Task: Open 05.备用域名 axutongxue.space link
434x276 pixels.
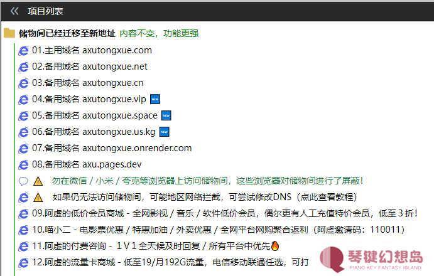Action: tap(95, 115)
